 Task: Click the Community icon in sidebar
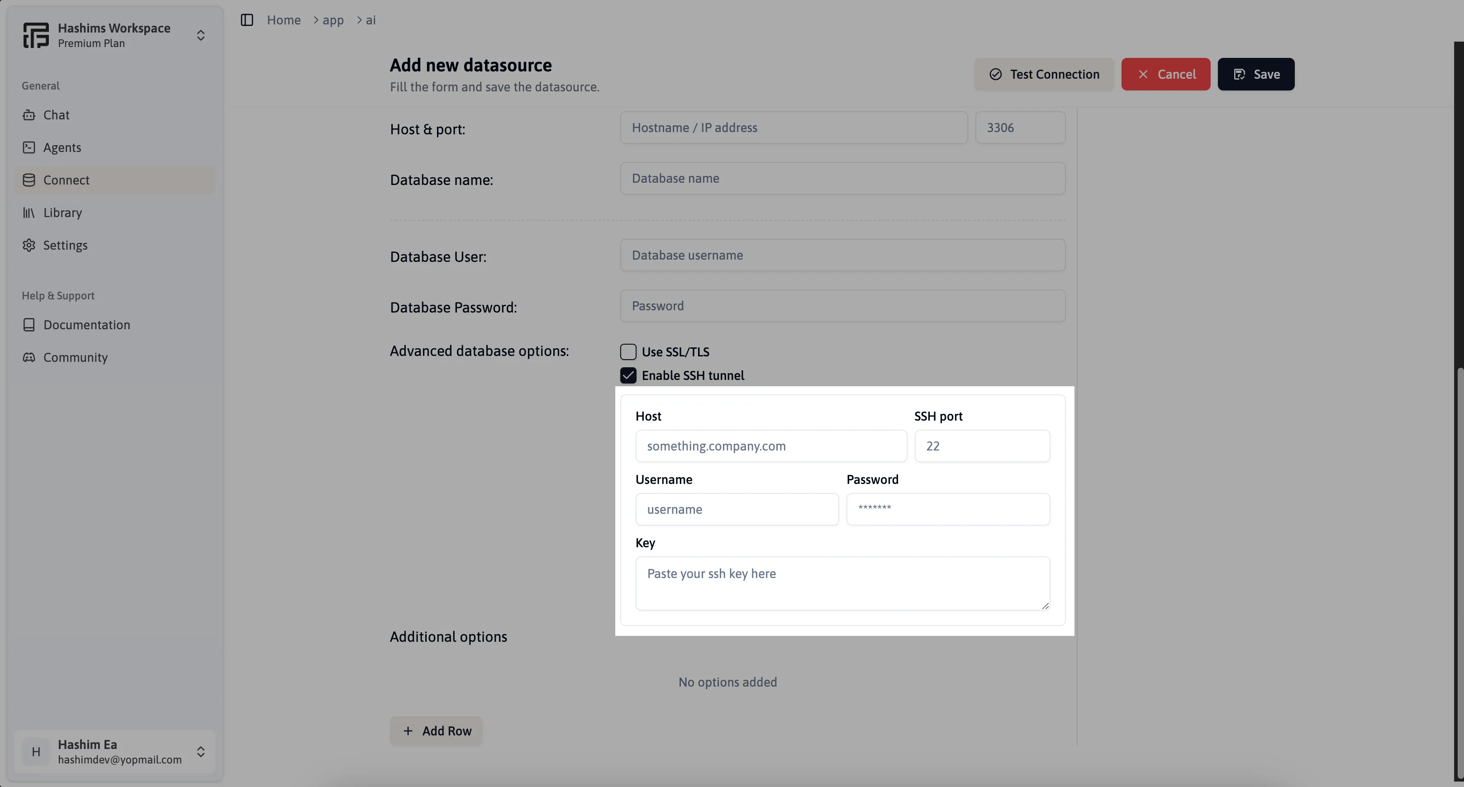point(29,357)
